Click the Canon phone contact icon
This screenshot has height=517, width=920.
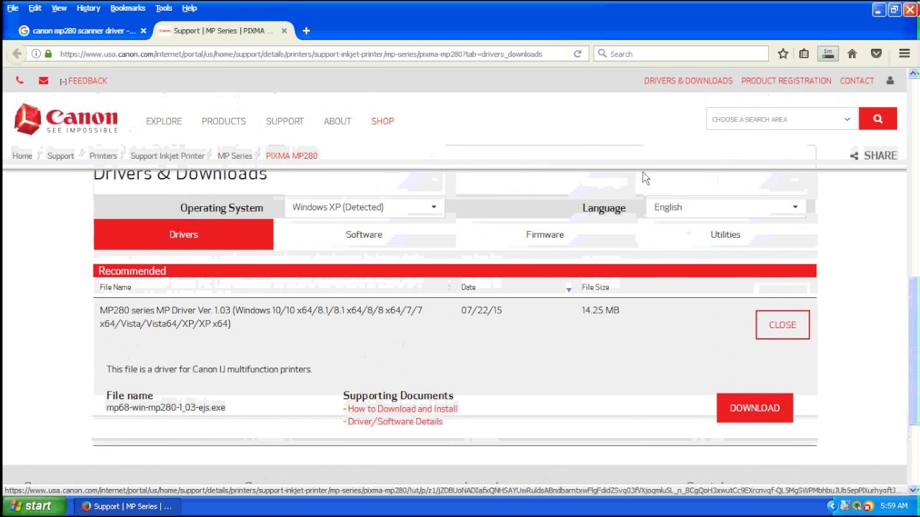click(19, 80)
